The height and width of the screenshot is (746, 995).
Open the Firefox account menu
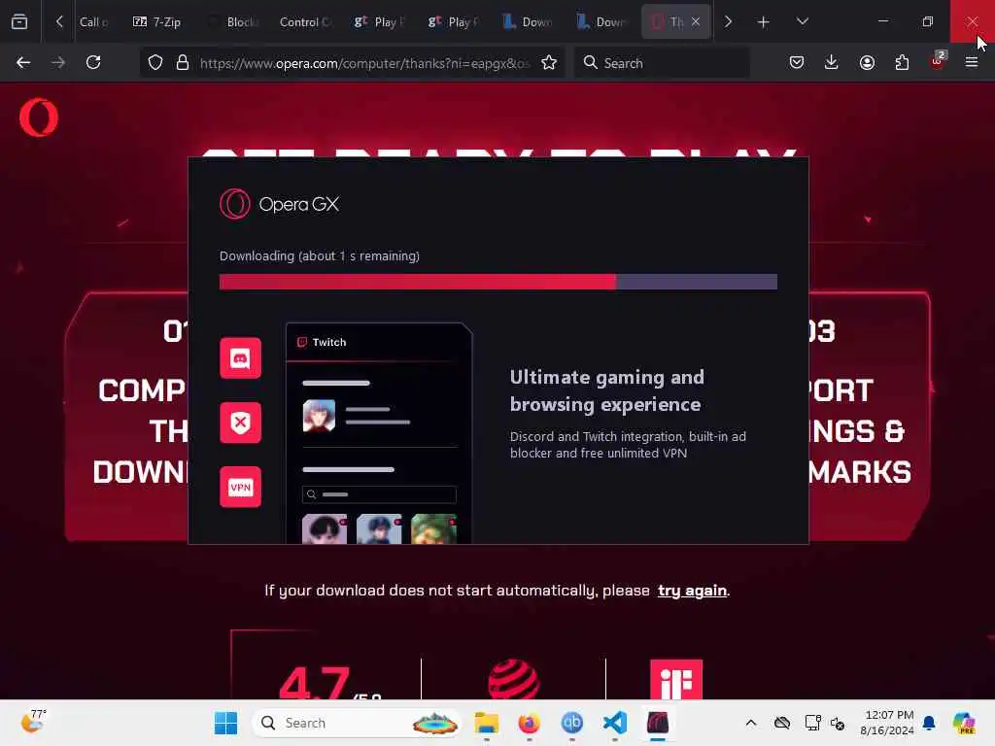pyautogui.click(x=867, y=62)
